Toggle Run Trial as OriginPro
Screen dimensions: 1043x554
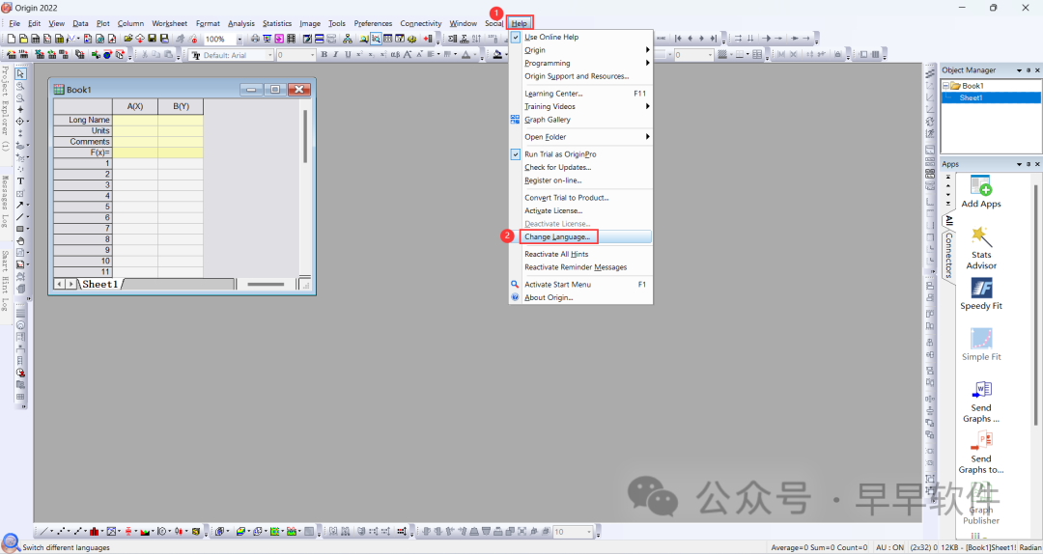pos(559,154)
